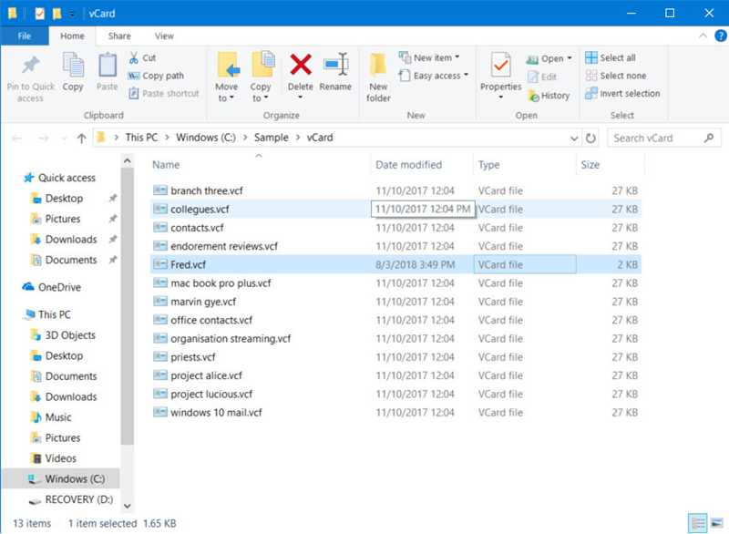Viewport: 729px width, 534px height.
Task: Click the Copy to folder icon
Action: point(263,64)
